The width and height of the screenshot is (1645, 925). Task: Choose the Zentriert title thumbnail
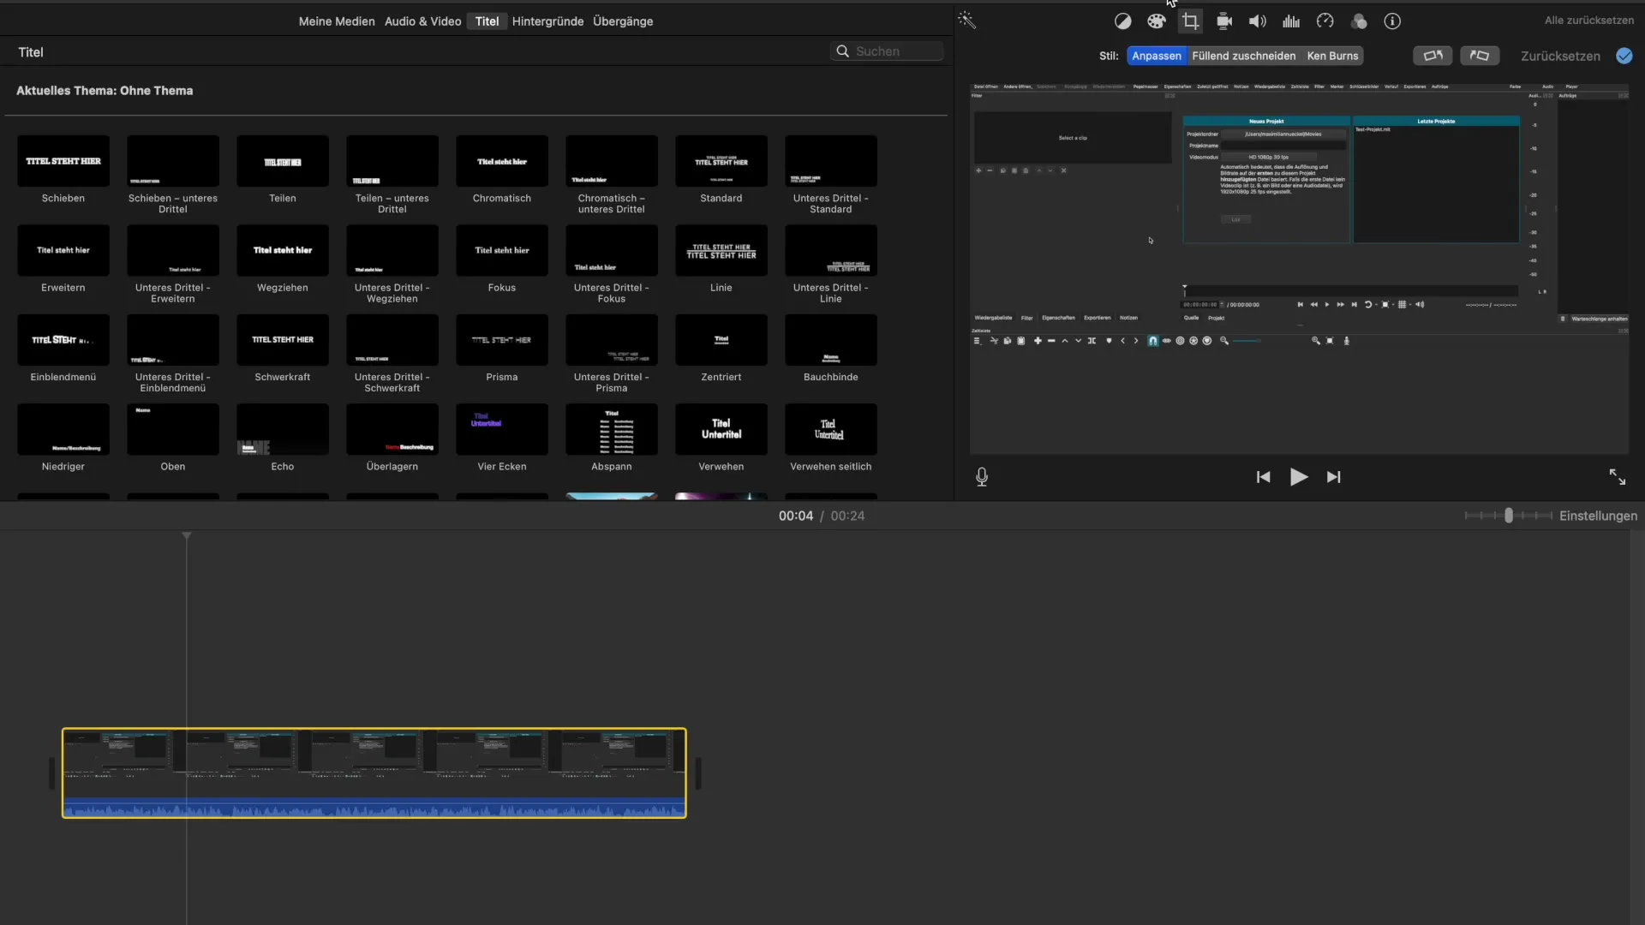(x=721, y=340)
